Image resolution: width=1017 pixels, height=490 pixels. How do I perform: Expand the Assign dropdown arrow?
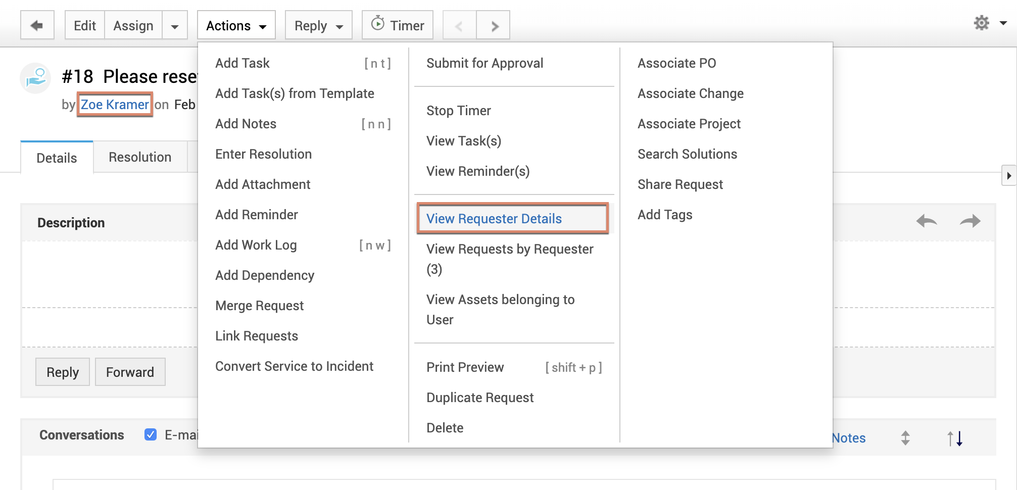pyautogui.click(x=175, y=26)
